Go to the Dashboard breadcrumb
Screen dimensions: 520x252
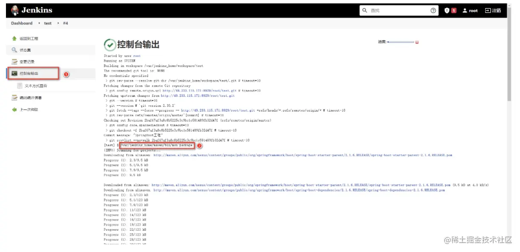click(x=22, y=23)
